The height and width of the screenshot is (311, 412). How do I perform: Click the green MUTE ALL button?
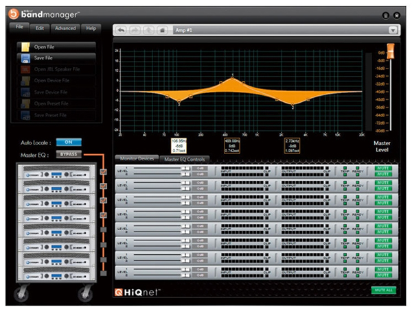click(384, 290)
